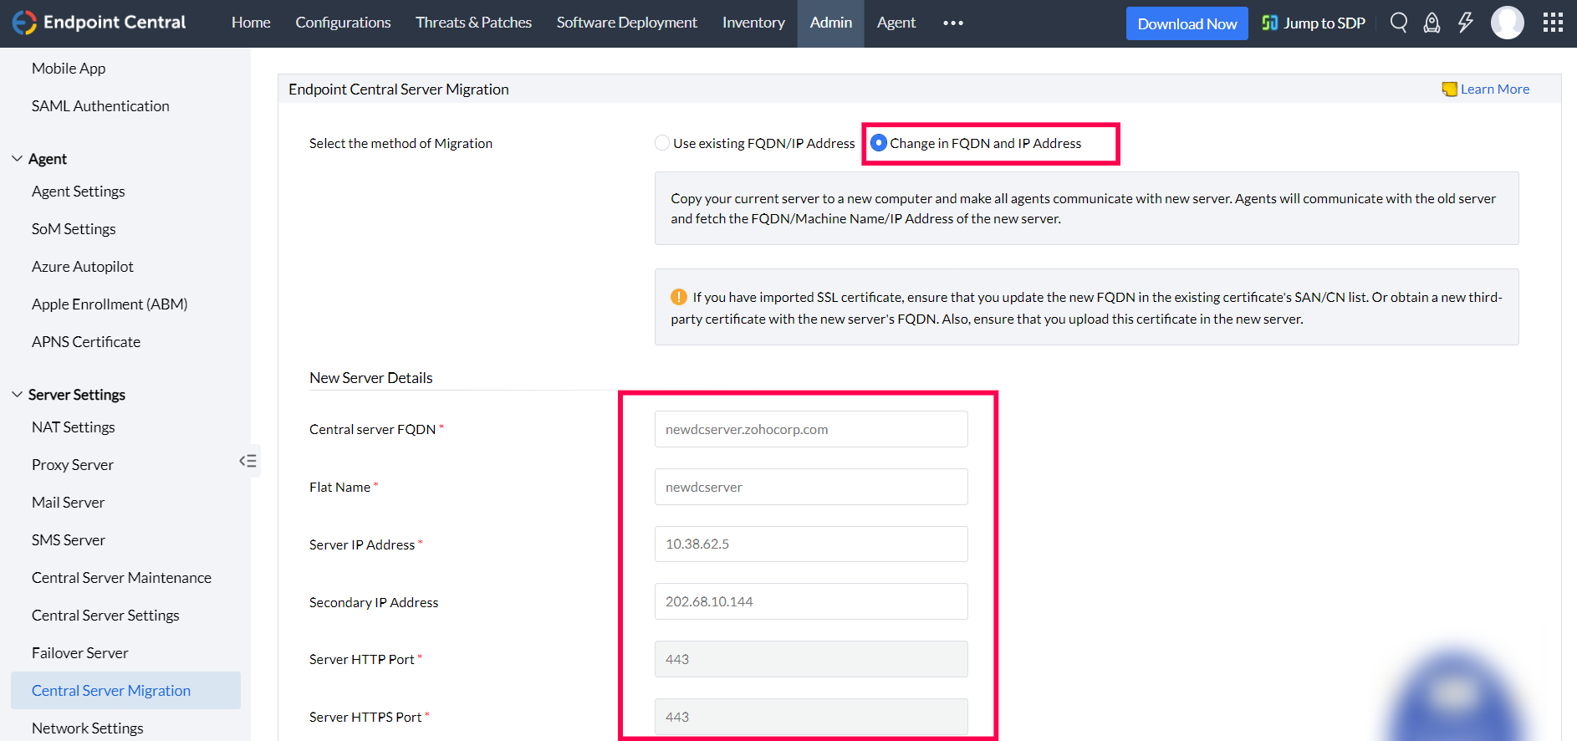This screenshot has height=741, width=1577.
Task: Open the user profile avatar
Action: (x=1508, y=23)
